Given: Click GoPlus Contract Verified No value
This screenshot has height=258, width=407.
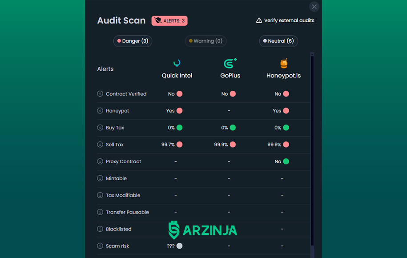Looking at the screenshot, I should (x=225, y=94).
